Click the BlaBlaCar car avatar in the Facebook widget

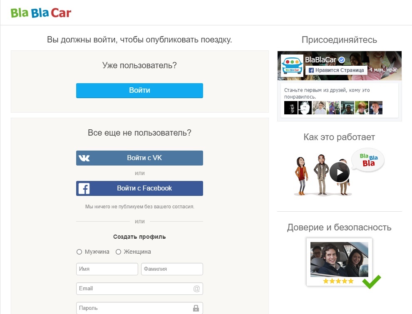coord(292,65)
